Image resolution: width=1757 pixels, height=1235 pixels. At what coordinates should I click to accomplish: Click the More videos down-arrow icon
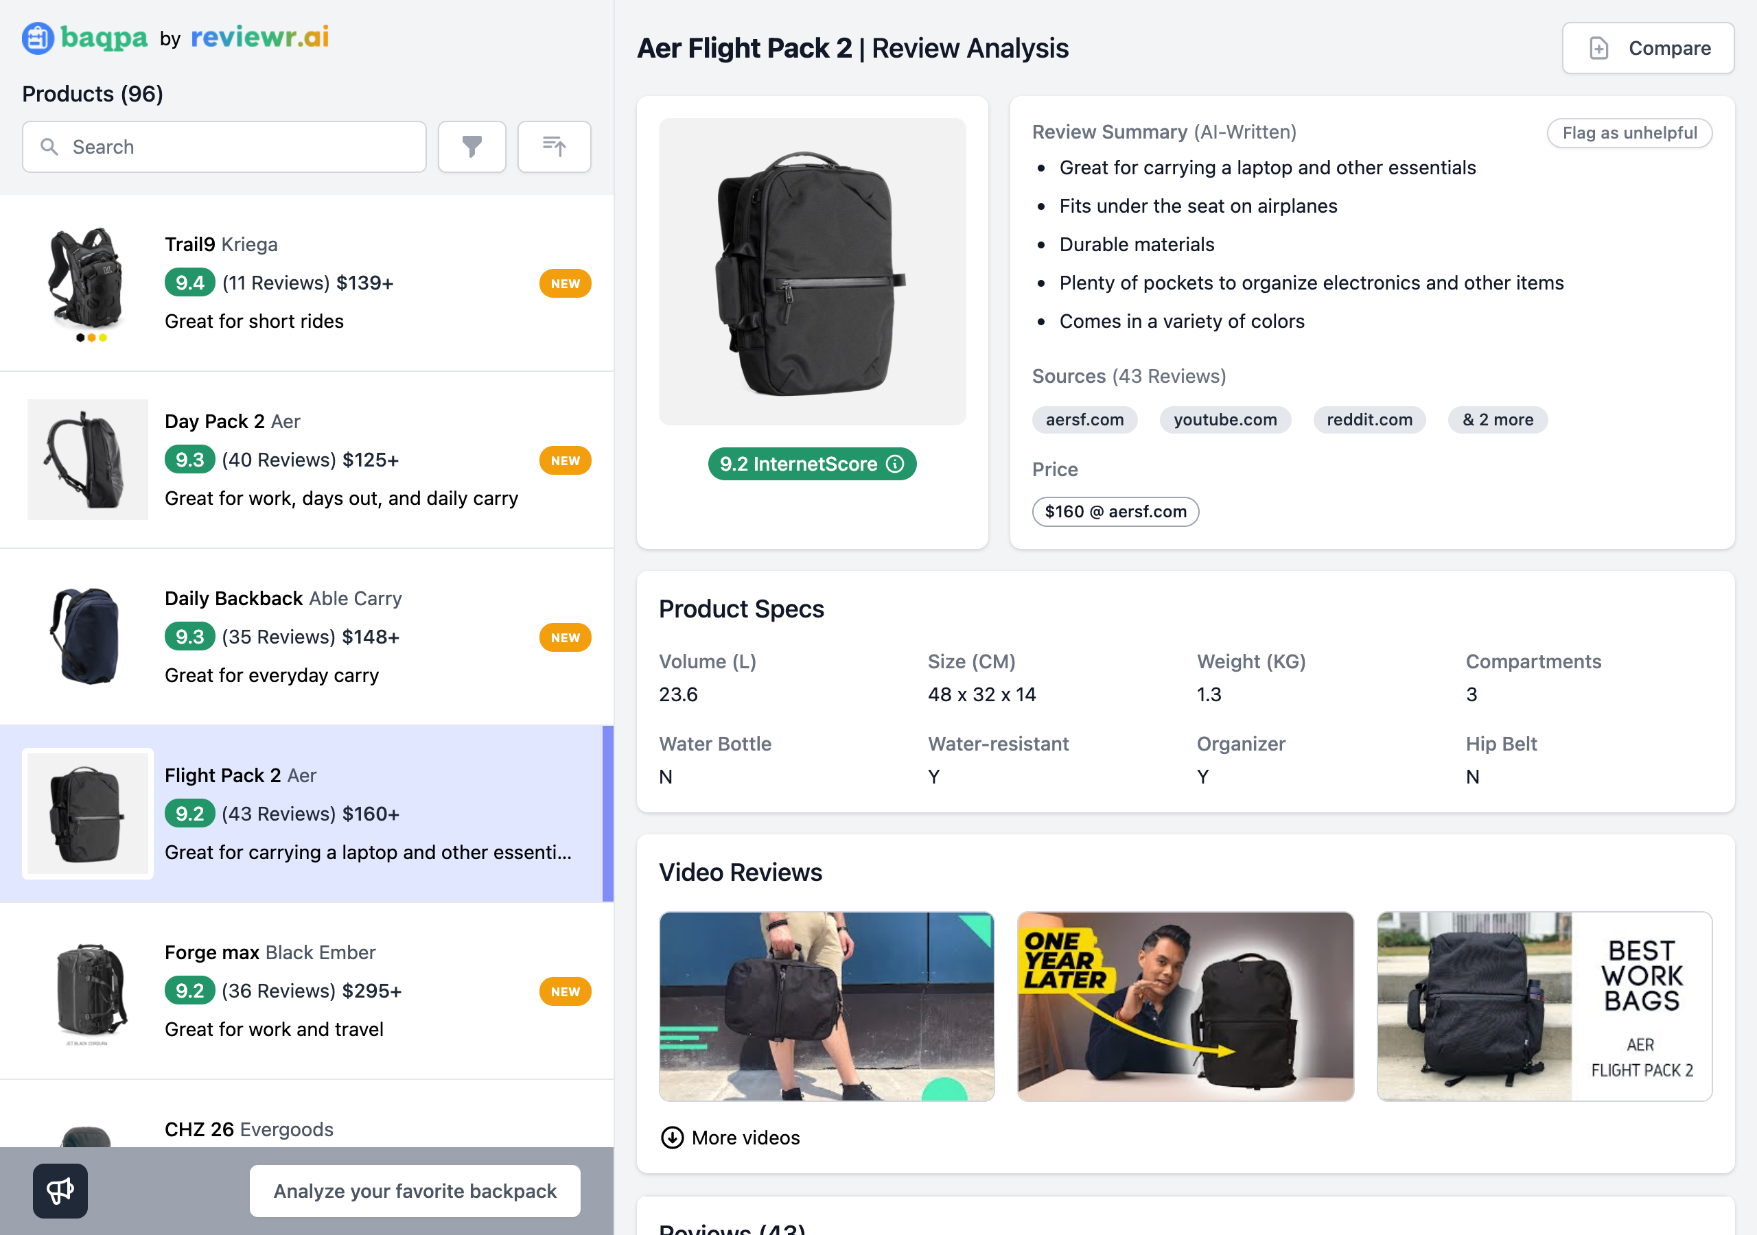[671, 1137]
